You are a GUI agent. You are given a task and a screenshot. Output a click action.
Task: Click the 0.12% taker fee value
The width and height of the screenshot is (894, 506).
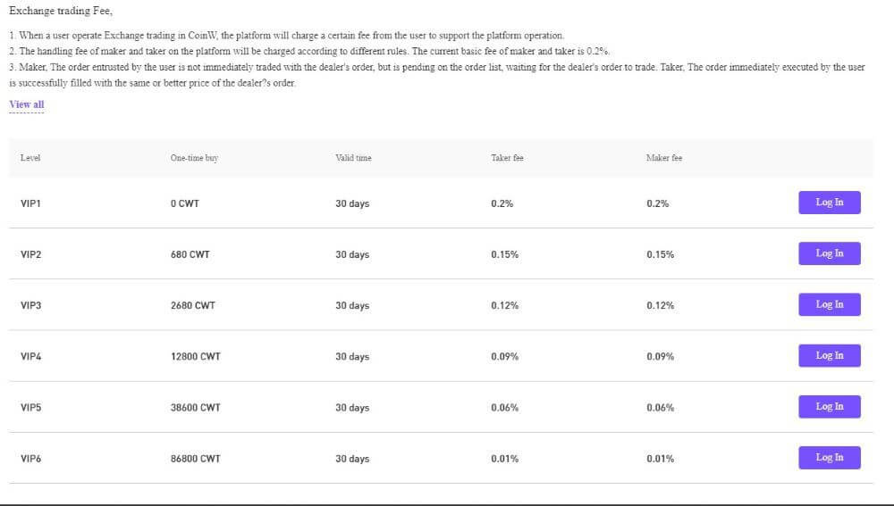504,305
